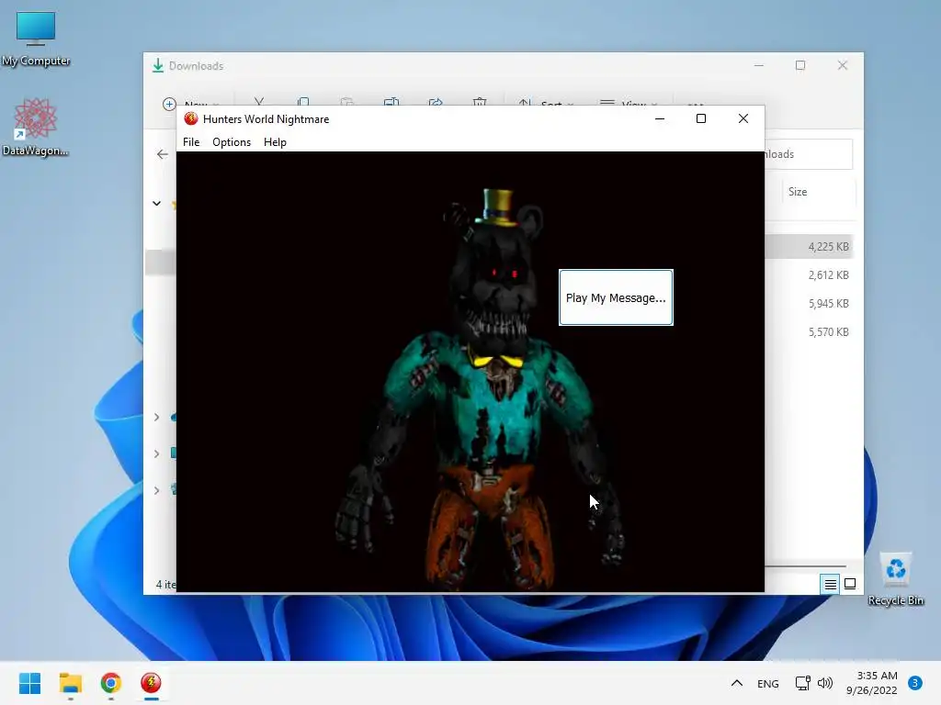The width and height of the screenshot is (941, 705).
Task: Maximize the Downloads window
Action: [800, 65]
